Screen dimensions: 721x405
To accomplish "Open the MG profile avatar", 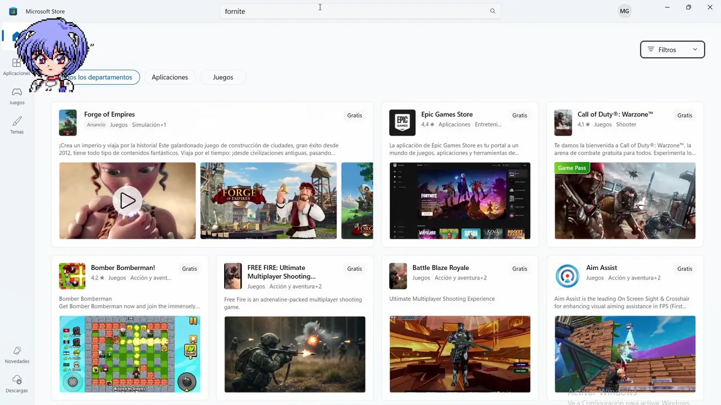I will click(624, 11).
